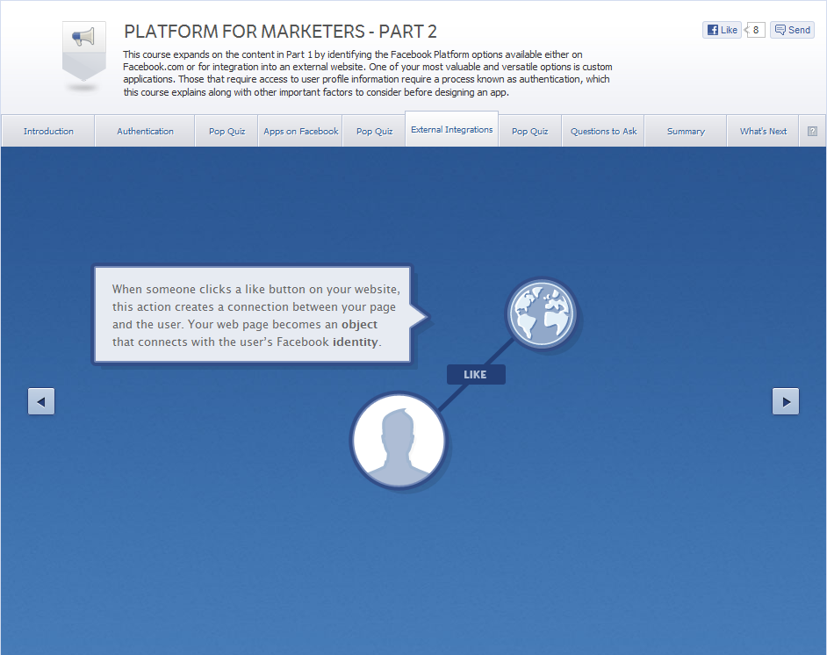This screenshot has width=827, height=655.
Task: Click the course description paragraph
Action: 368,73
